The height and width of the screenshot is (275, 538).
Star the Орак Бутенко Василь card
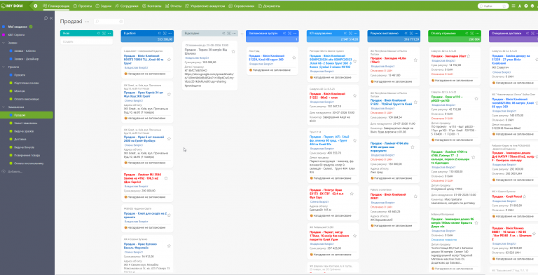[169, 246]
